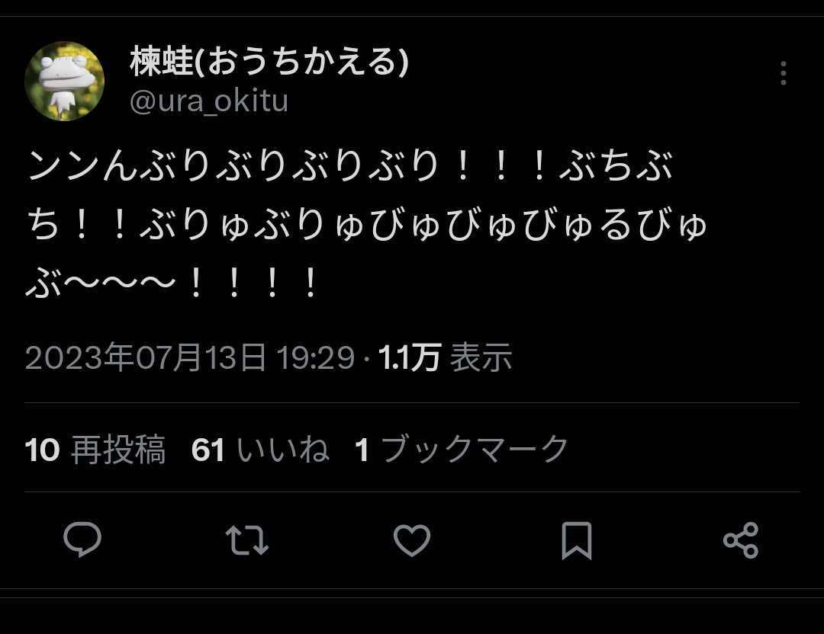Viewport: 824px width, 634px height.
Task: Show the 61 いいね likes list
Action: (x=261, y=450)
